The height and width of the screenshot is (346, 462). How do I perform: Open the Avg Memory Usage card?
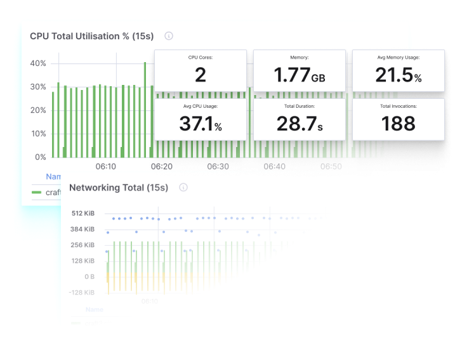click(399, 71)
